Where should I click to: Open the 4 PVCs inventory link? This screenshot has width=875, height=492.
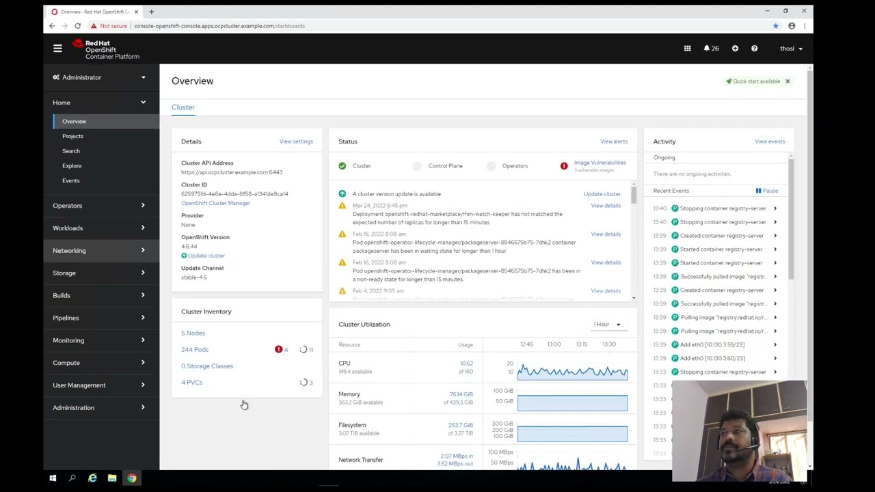(x=191, y=383)
